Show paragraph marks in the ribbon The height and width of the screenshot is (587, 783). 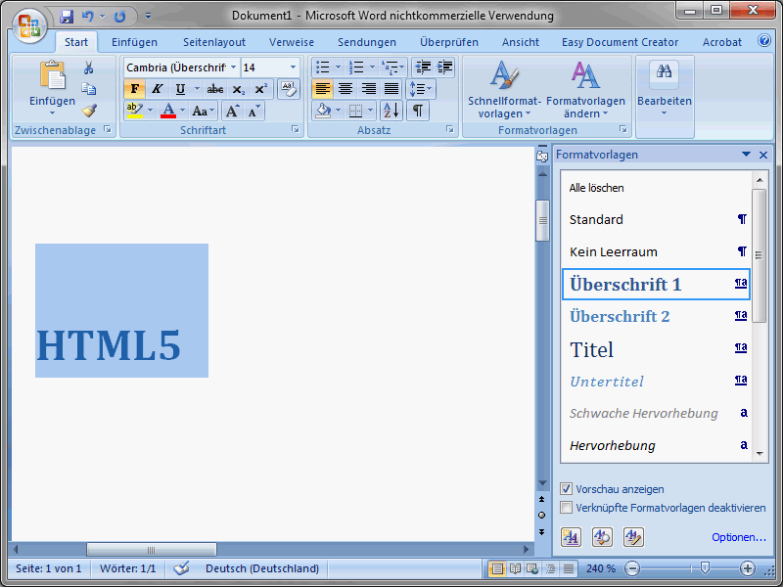point(418,111)
